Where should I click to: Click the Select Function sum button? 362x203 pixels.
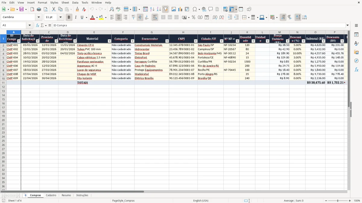[x=42, y=26]
